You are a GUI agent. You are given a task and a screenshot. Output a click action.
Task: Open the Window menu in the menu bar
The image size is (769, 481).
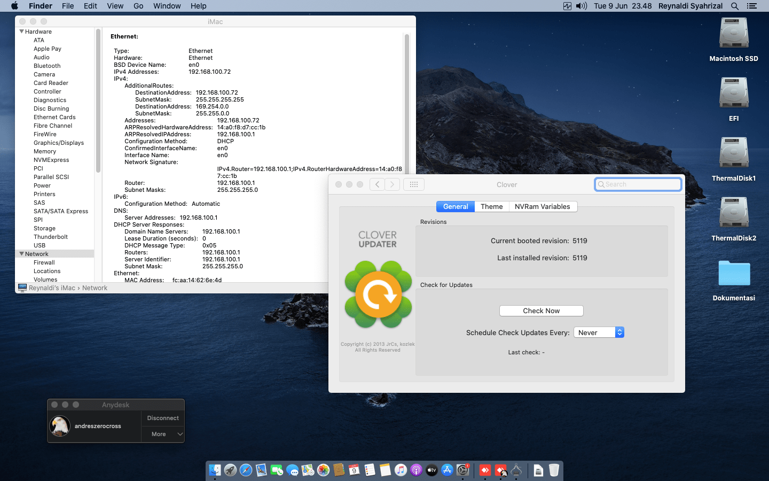(167, 6)
